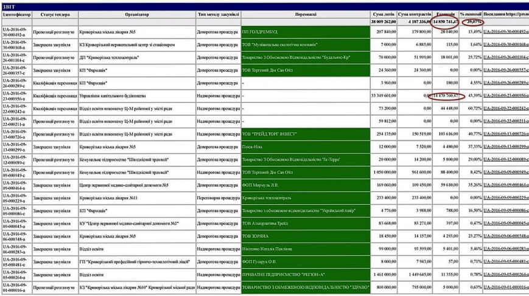Image resolution: width=529 pixels, height=296 pixels.
Task: Open link UA-2016-09-30-000492-a in the last column
Action: pyautogui.click(x=506, y=32)
